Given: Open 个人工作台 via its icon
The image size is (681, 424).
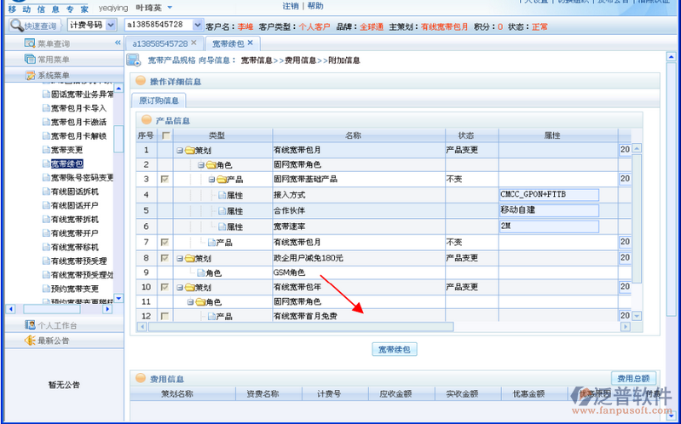Looking at the screenshot, I should tap(30, 325).
